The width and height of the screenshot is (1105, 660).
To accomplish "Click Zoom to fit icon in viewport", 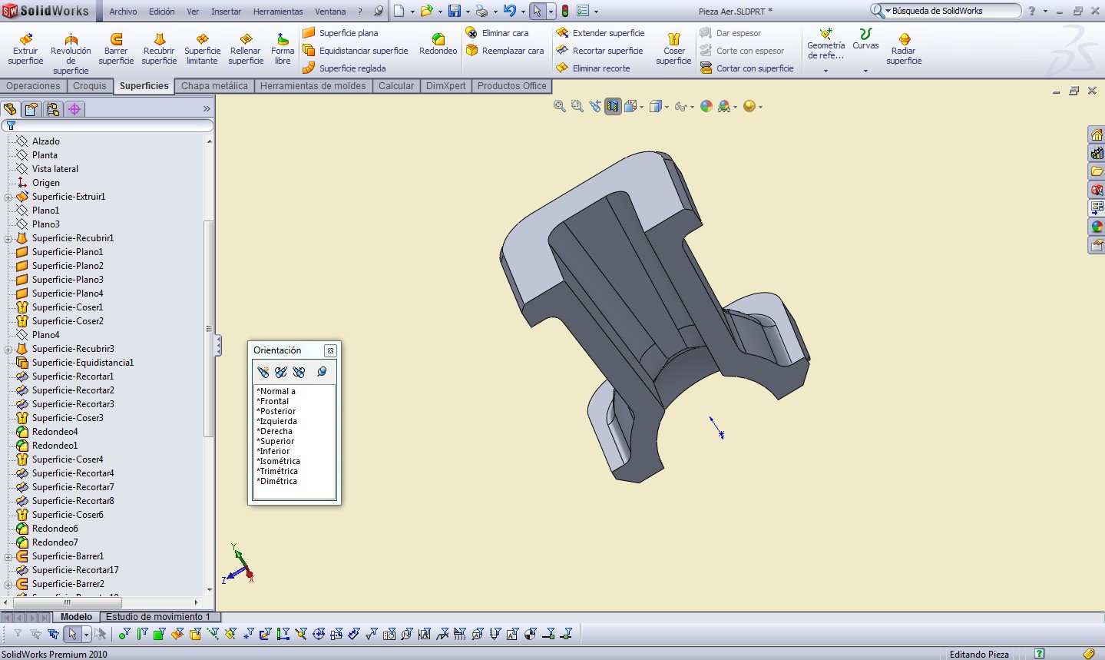I will (560, 107).
